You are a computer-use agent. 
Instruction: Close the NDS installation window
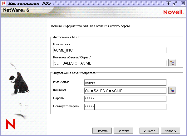point(183,3)
